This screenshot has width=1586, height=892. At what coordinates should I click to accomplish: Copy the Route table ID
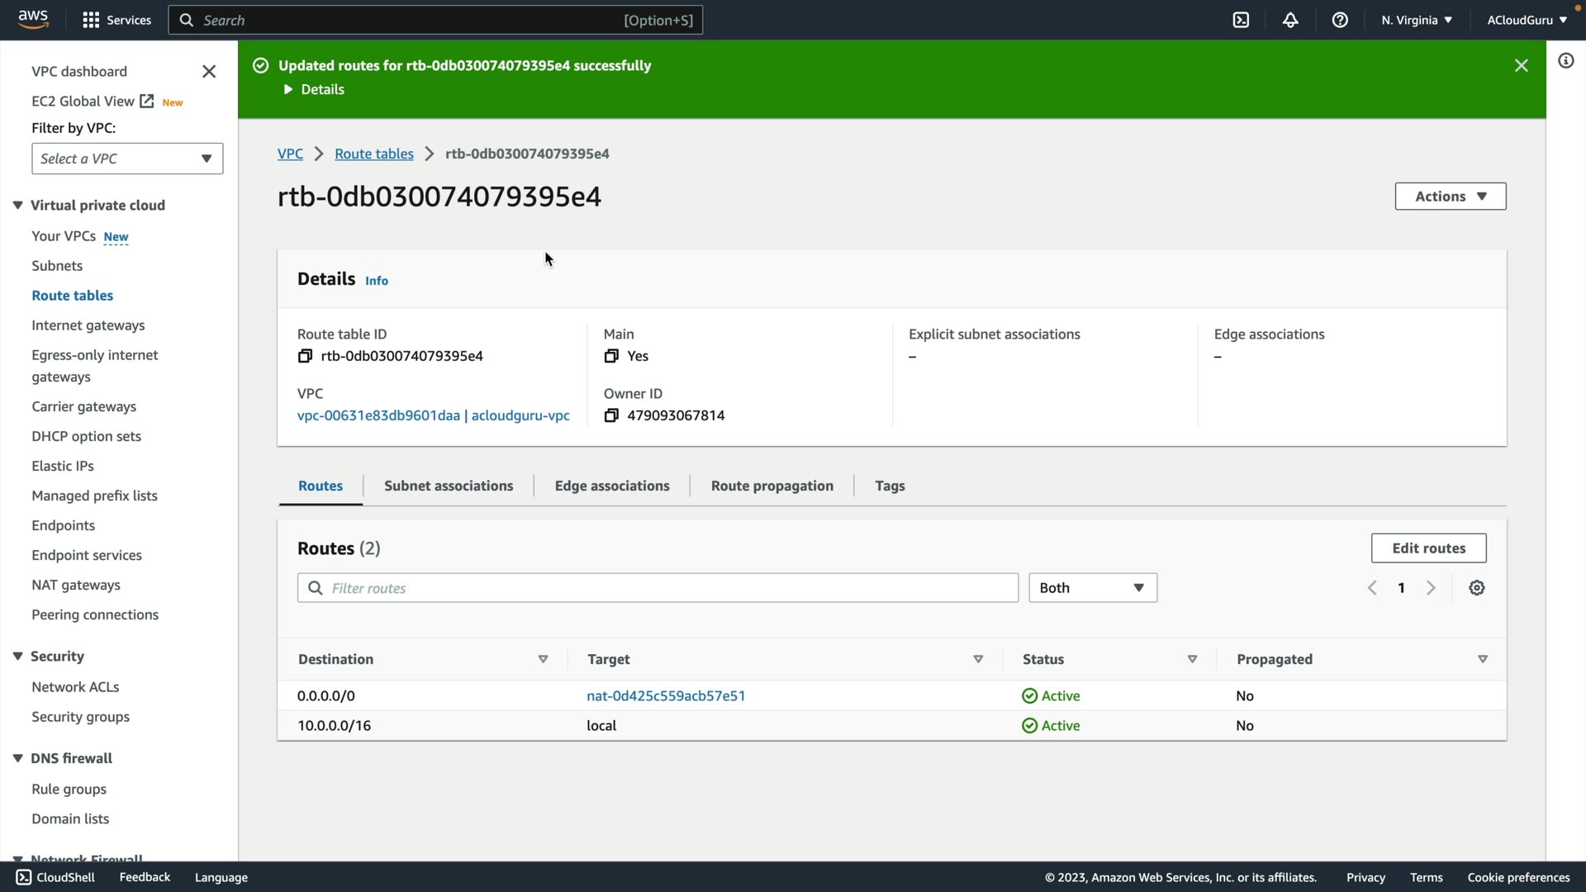(x=305, y=356)
